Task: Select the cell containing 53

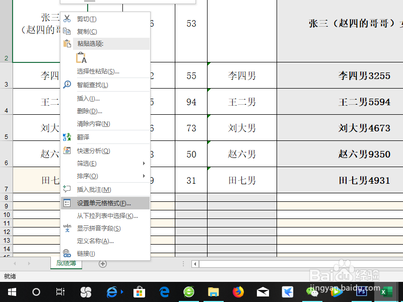Action: pos(191,31)
